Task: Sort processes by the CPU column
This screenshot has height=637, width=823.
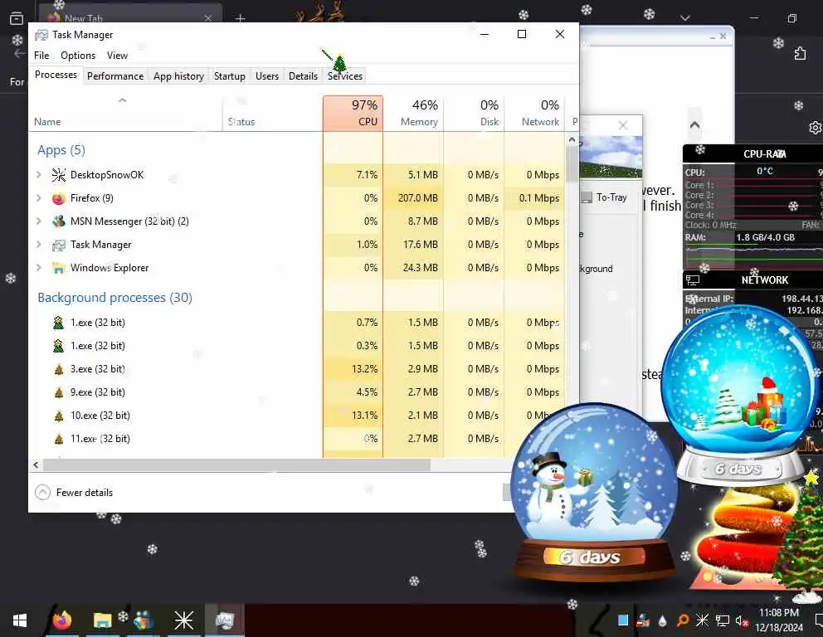Action: [353, 114]
